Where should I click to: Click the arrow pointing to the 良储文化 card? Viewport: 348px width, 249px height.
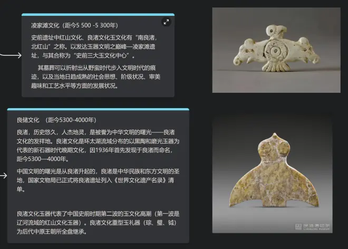coord(4,176)
